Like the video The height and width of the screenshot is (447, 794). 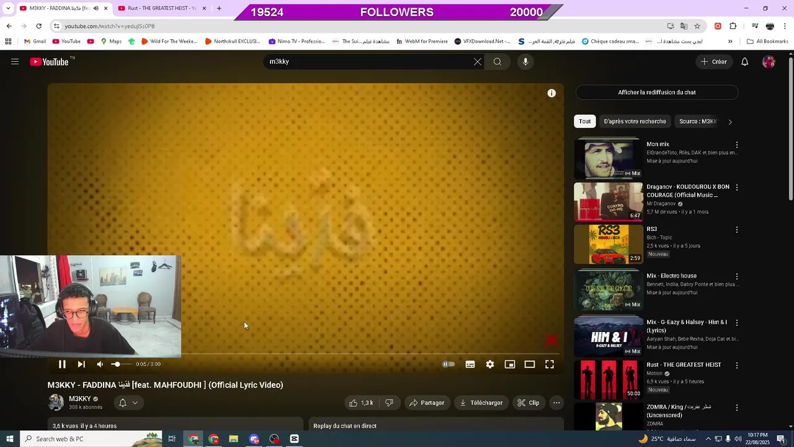coord(360,403)
